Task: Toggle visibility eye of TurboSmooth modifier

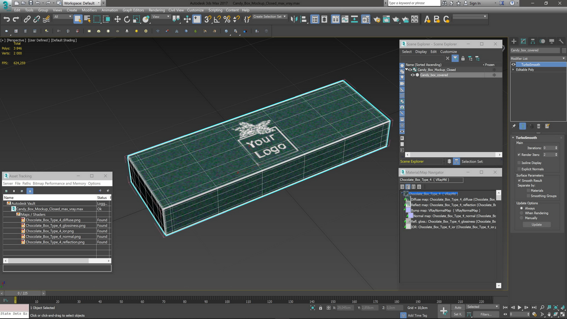Action: click(514, 64)
